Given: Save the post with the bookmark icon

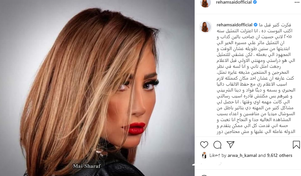Looking at the screenshot, I should 296,145.
